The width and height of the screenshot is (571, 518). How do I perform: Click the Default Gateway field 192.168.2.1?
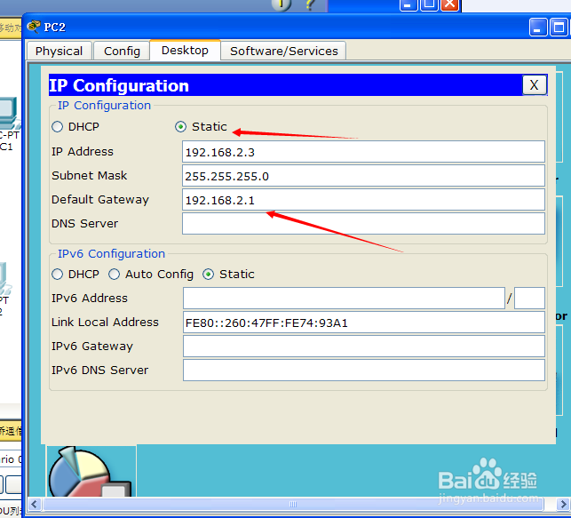(x=363, y=200)
